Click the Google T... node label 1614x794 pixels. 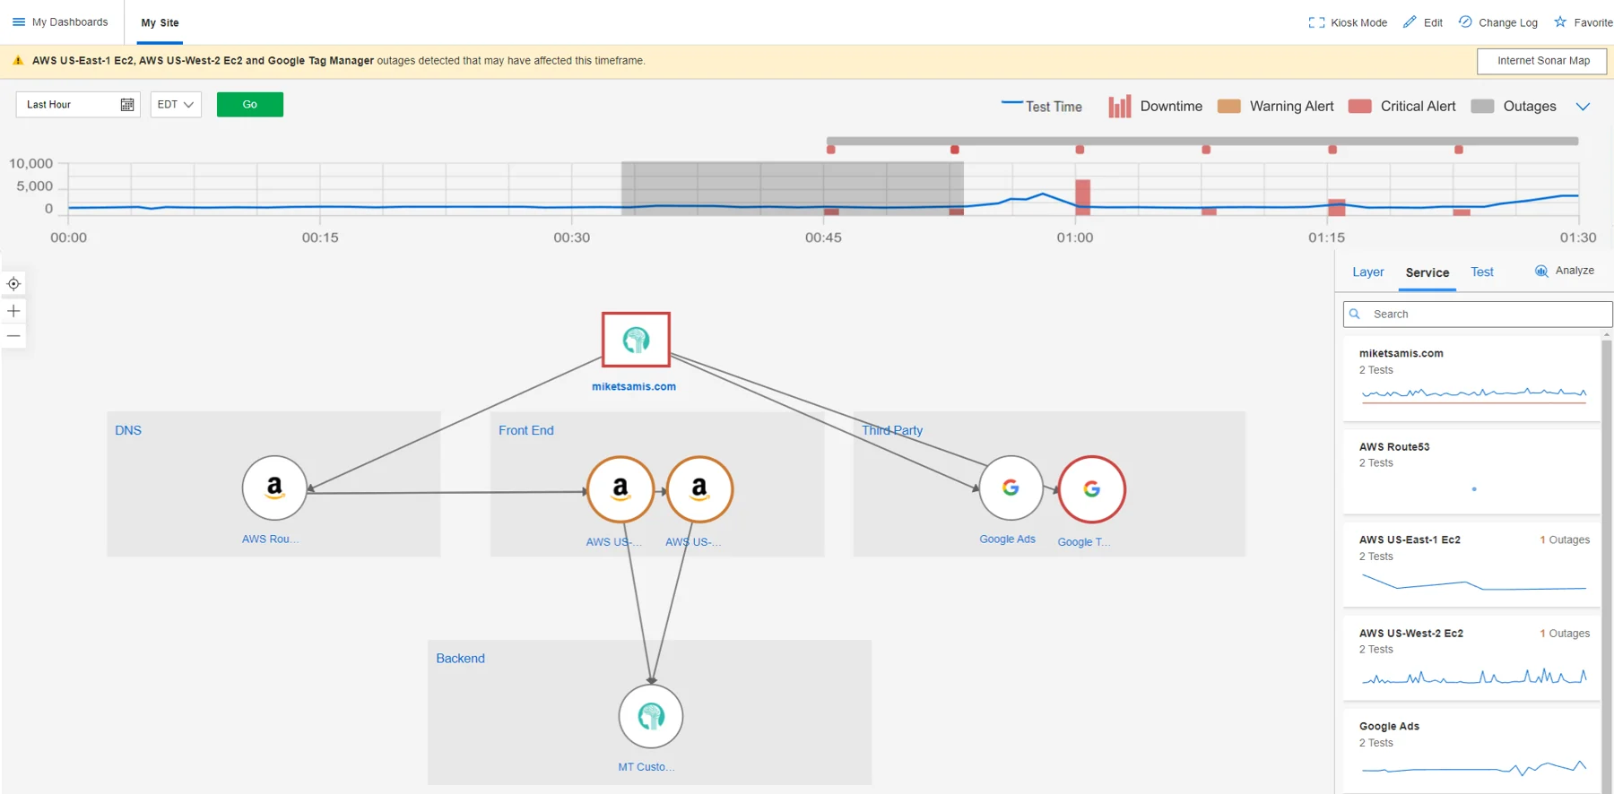[x=1084, y=542]
